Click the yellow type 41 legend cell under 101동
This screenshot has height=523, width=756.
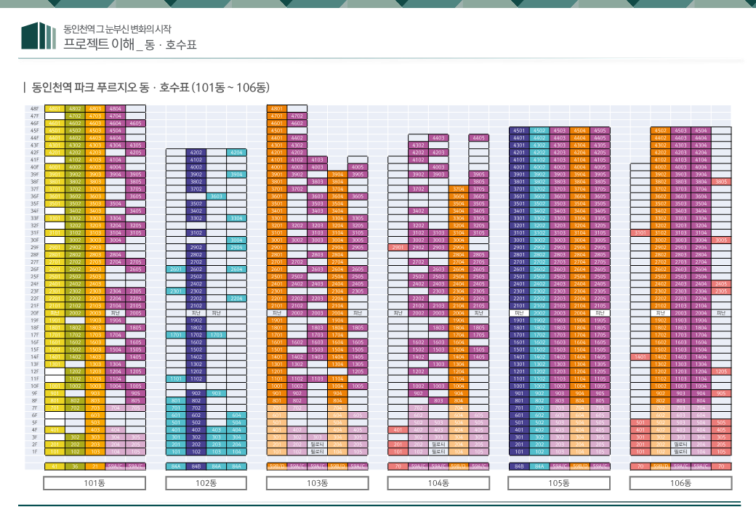click(55, 466)
